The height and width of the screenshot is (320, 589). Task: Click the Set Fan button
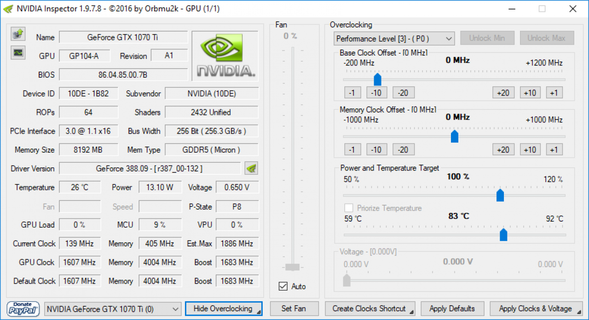(294, 309)
